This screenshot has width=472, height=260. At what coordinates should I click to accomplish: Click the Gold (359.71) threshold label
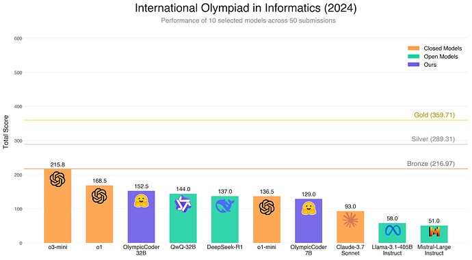point(434,115)
